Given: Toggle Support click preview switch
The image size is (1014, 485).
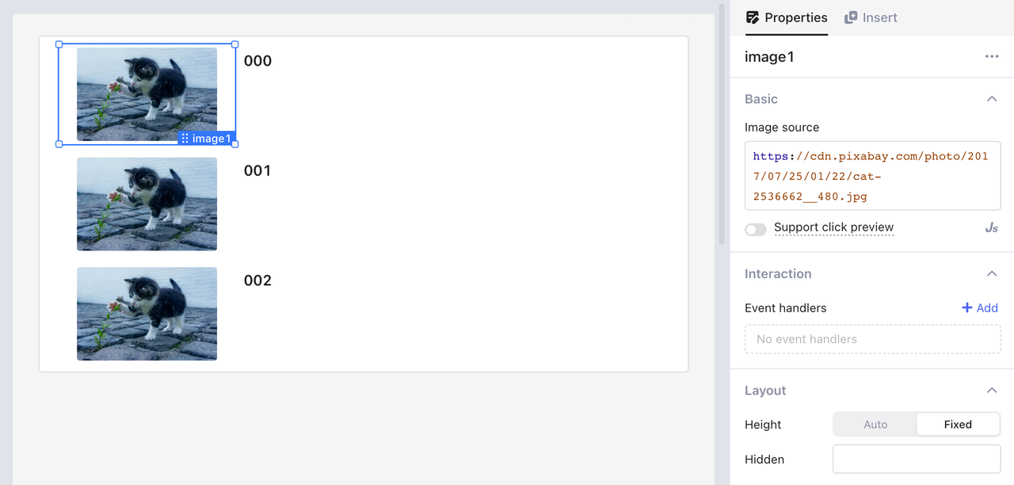Looking at the screenshot, I should pos(756,229).
